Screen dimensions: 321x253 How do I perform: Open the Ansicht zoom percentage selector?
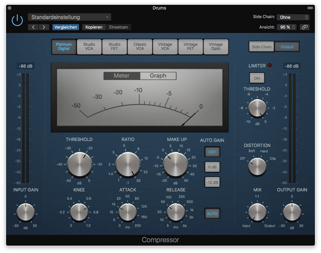[x=286, y=27]
